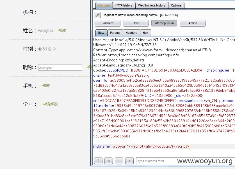Toggle the Intercept is on button
The image size is (235, 169).
coord(164,23)
